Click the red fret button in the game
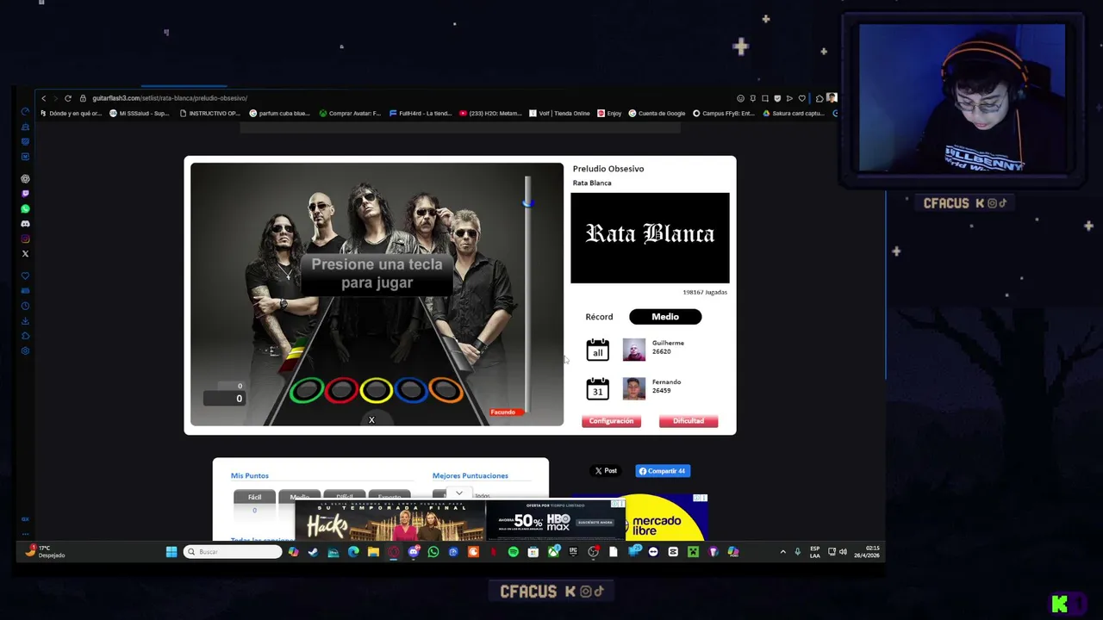 click(x=341, y=391)
